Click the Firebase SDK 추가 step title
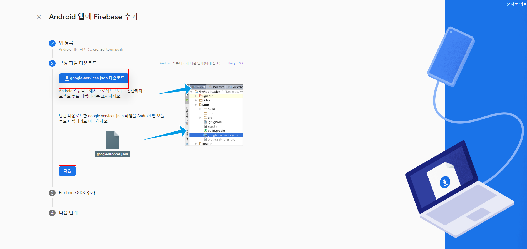527x249 pixels. pyautogui.click(x=77, y=193)
